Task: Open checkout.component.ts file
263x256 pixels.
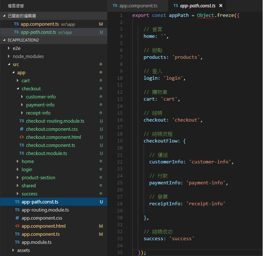Action: 54,145
